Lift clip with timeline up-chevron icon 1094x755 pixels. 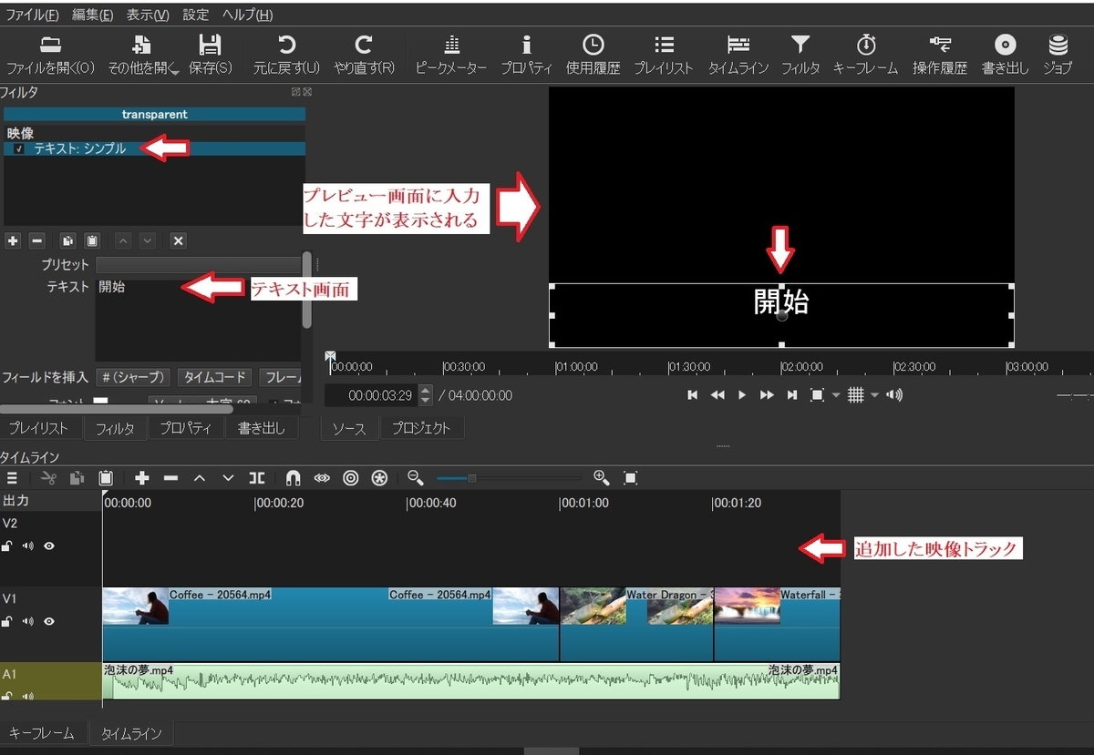[200, 477]
